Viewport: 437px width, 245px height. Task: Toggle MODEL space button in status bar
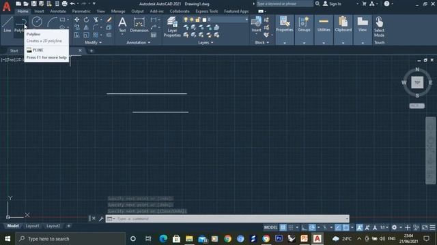tap(270, 227)
